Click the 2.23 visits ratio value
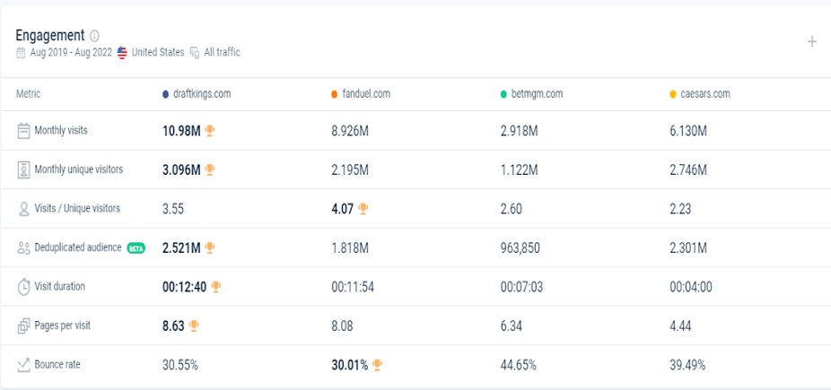The height and width of the screenshot is (390, 831). [x=680, y=209]
